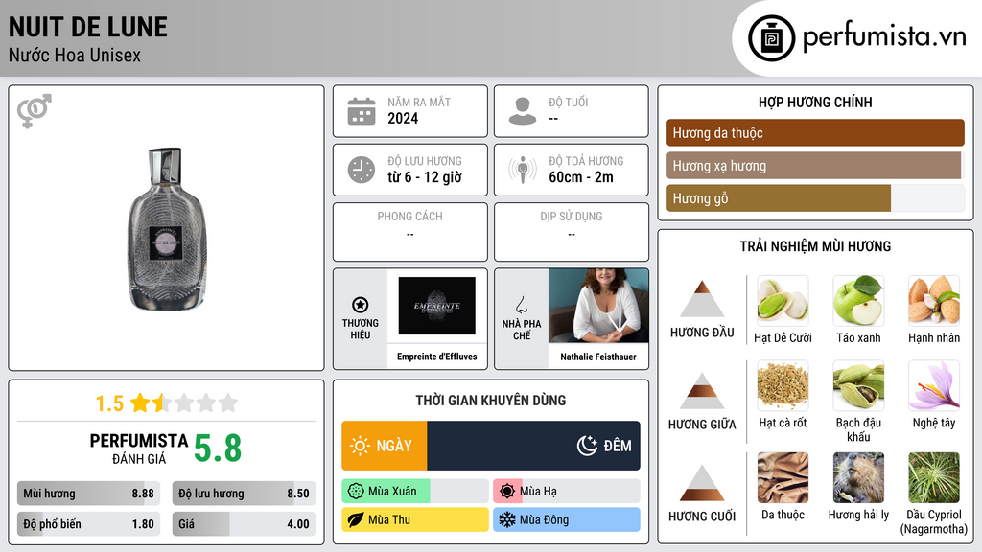Select the Da thuộc note image
This screenshot has width=982, height=552.
click(783, 478)
